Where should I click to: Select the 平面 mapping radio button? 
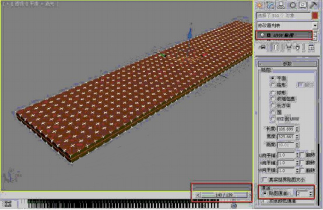point(272,78)
